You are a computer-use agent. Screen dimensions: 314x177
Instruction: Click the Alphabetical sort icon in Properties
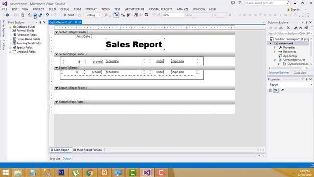click(276, 90)
